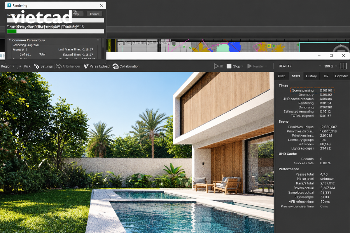Click the white Stop square in VFB toolbar

pyautogui.click(x=229, y=66)
